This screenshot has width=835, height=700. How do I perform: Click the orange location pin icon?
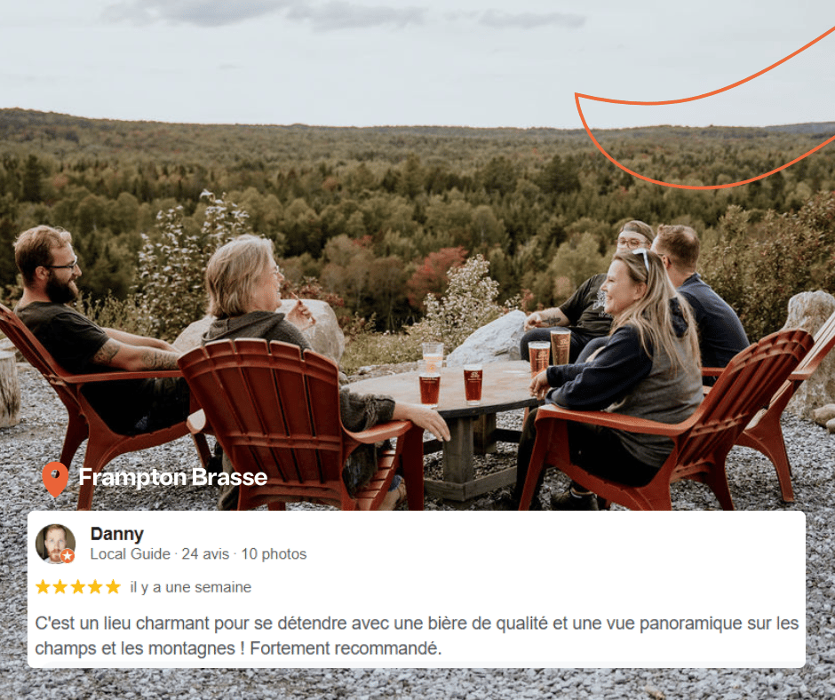pyautogui.click(x=55, y=479)
